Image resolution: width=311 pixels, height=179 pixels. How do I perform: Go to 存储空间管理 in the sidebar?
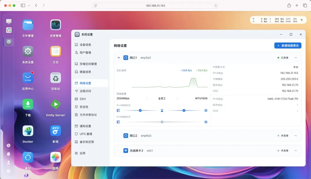88,64
